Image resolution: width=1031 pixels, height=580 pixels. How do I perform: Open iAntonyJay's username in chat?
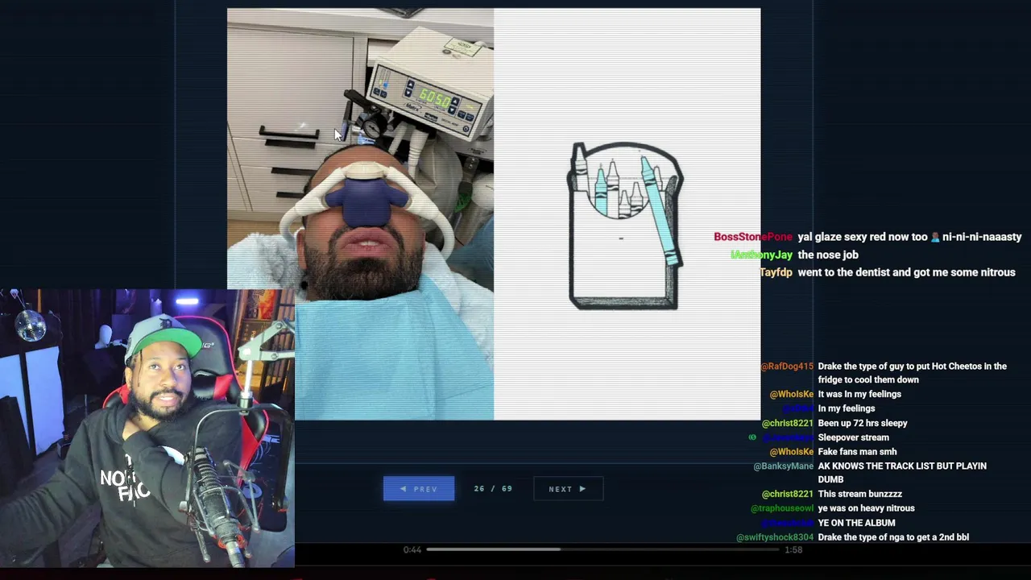click(762, 255)
